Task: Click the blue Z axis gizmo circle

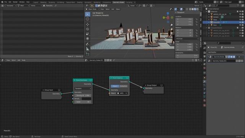Action: pyautogui.click(x=168, y=13)
